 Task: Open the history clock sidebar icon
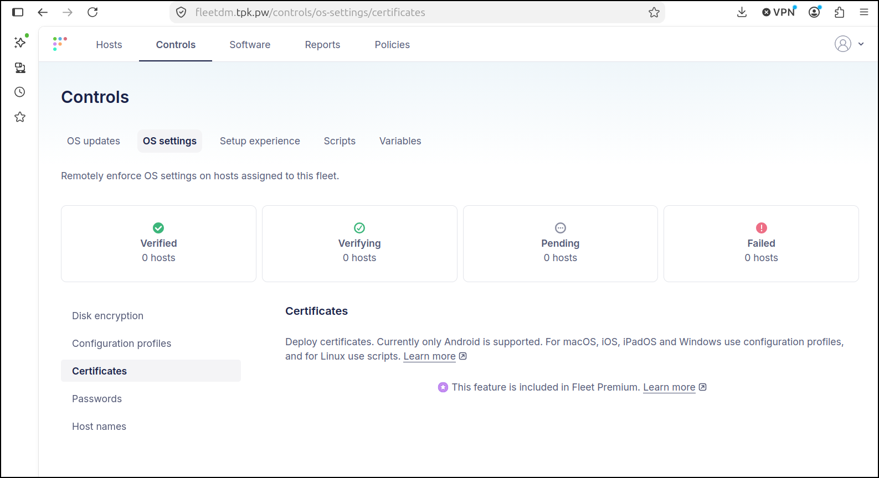(20, 92)
